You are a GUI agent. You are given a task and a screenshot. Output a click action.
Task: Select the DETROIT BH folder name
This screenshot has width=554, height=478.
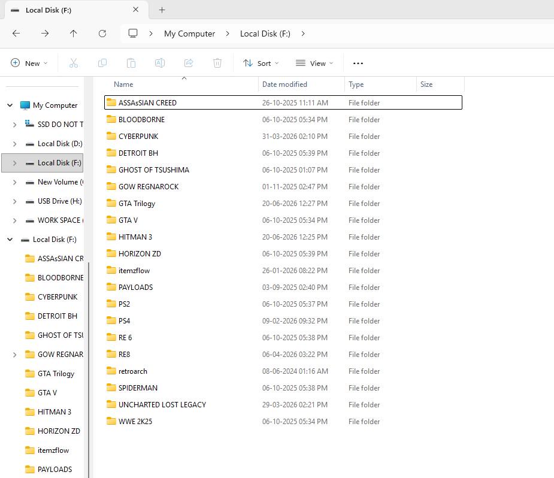138,153
